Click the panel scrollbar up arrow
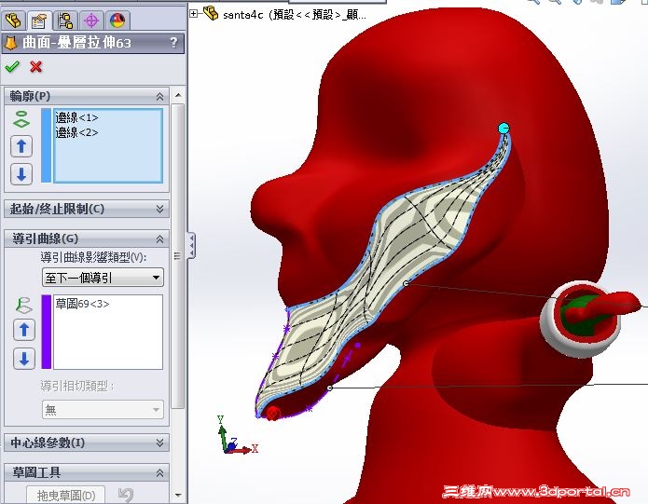This screenshot has width=648, height=504. pos(178,95)
